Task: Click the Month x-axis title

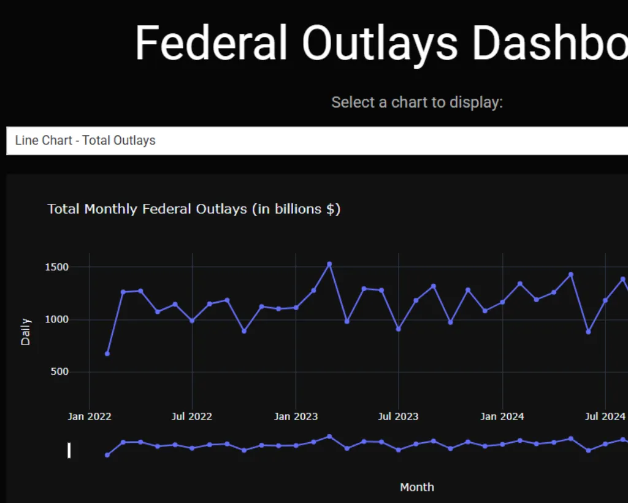Action: coord(417,487)
